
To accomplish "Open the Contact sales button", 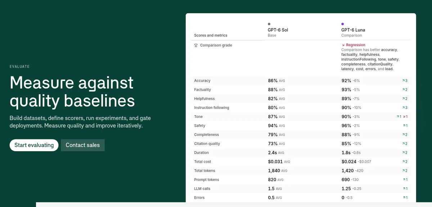I will (x=83, y=145).
